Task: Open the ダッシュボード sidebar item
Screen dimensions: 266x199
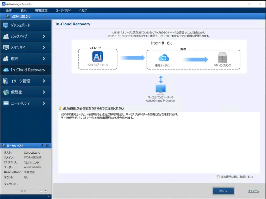Action: point(25,25)
